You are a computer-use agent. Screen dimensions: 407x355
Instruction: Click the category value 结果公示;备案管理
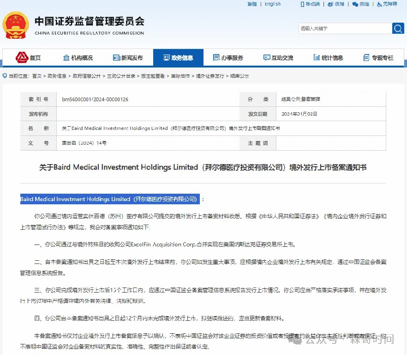(300, 99)
